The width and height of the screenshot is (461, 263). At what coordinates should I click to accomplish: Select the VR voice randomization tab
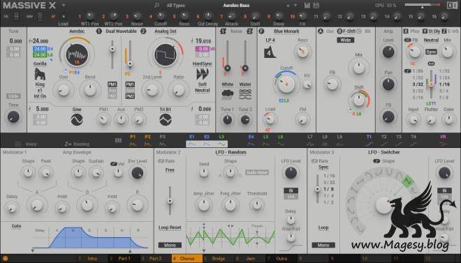coord(443,140)
